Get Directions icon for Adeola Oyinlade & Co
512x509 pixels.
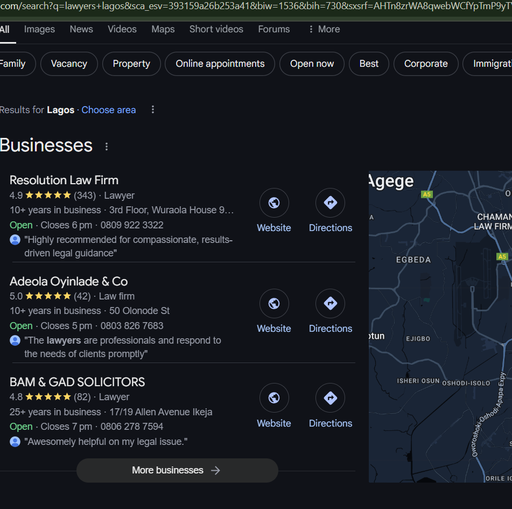click(330, 303)
